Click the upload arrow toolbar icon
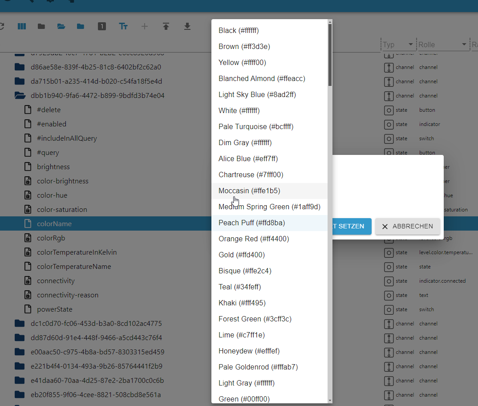This screenshot has width=478, height=406. [166, 27]
